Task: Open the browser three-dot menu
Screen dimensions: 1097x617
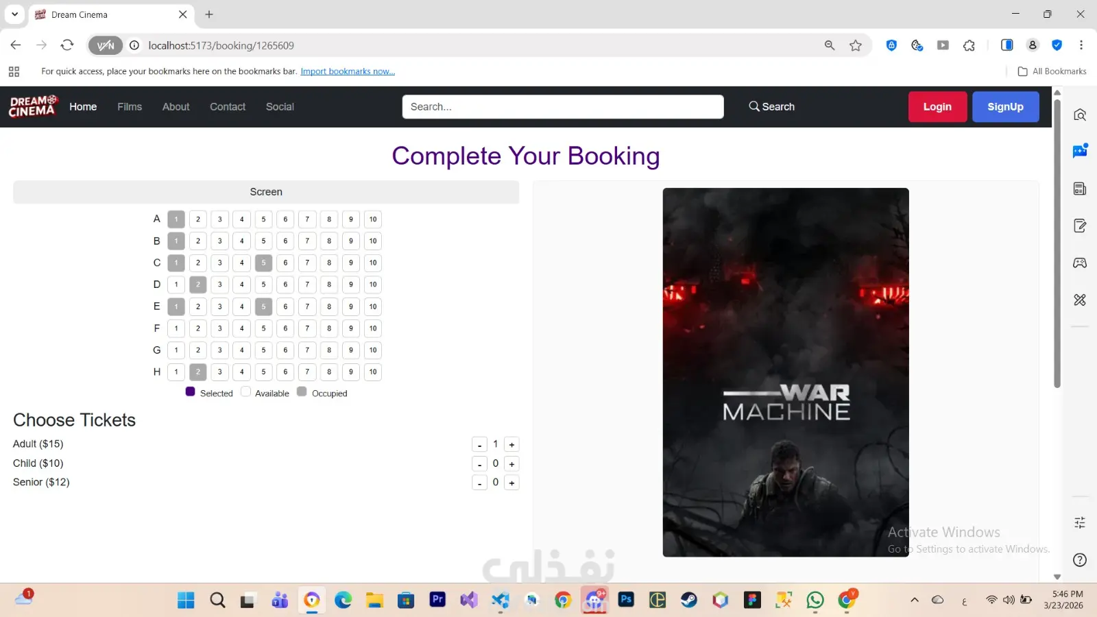Action: 1081,45
